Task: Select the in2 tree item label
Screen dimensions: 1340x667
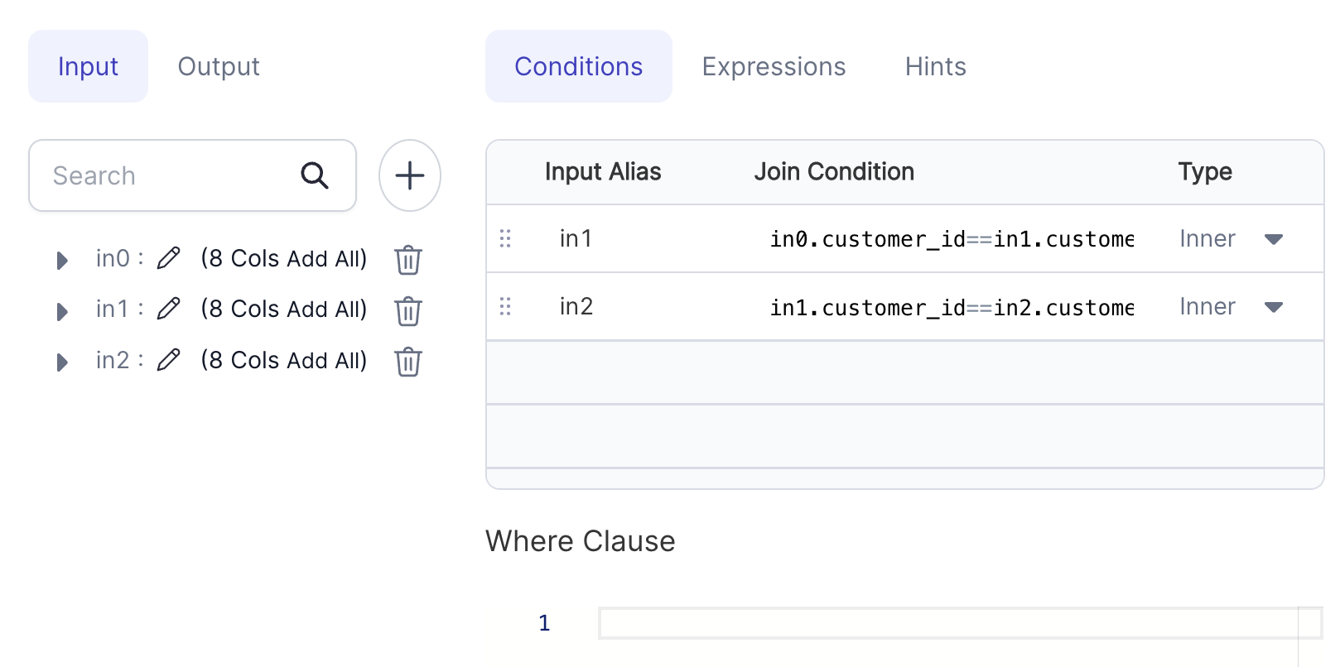Action: [113, 360]
